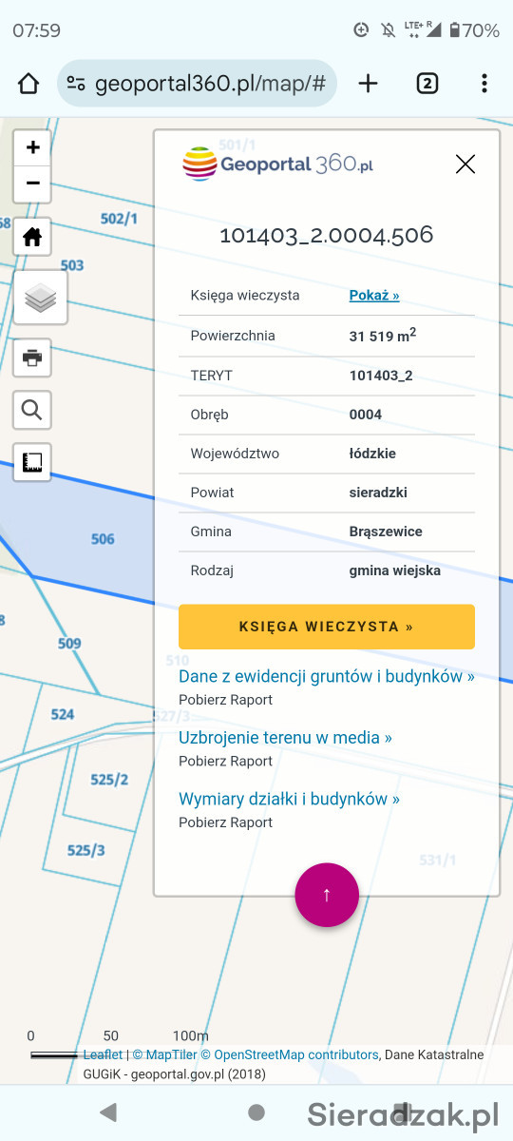This screenshot has height=1141, width=513.
Task: Select parcel 525/2 on the map
Action: pyautogui.click(x=109, y=780)
